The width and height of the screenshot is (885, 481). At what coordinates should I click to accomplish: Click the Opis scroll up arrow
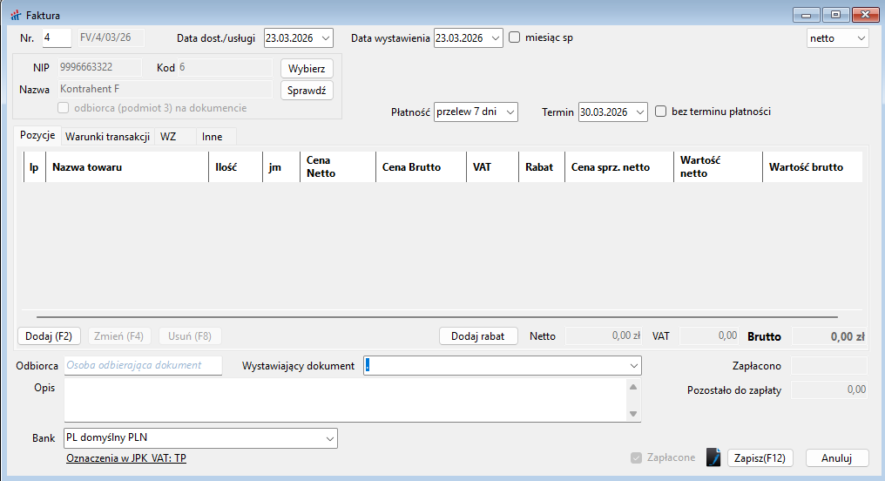633,387
